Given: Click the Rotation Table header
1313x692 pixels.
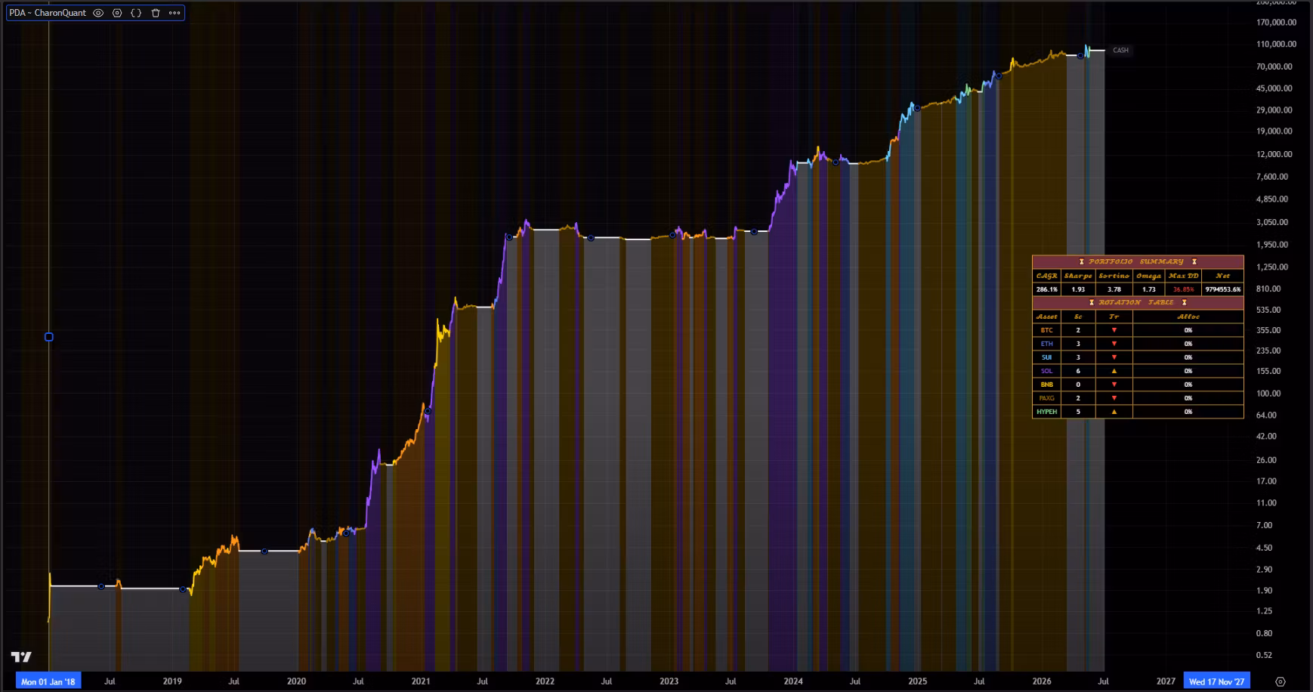Looking at the screenshot, I should click(x=1138, y=302).
